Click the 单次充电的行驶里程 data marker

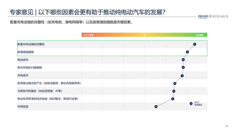click(183, 67)
